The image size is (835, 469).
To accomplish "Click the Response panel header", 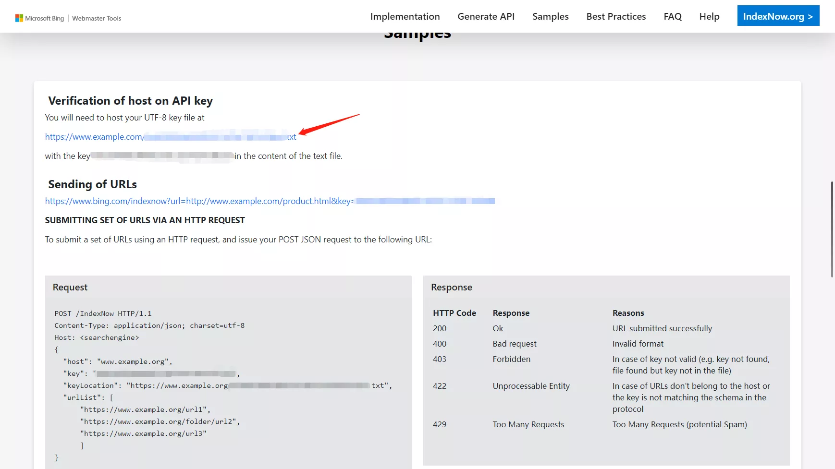I will pos(451,287).
